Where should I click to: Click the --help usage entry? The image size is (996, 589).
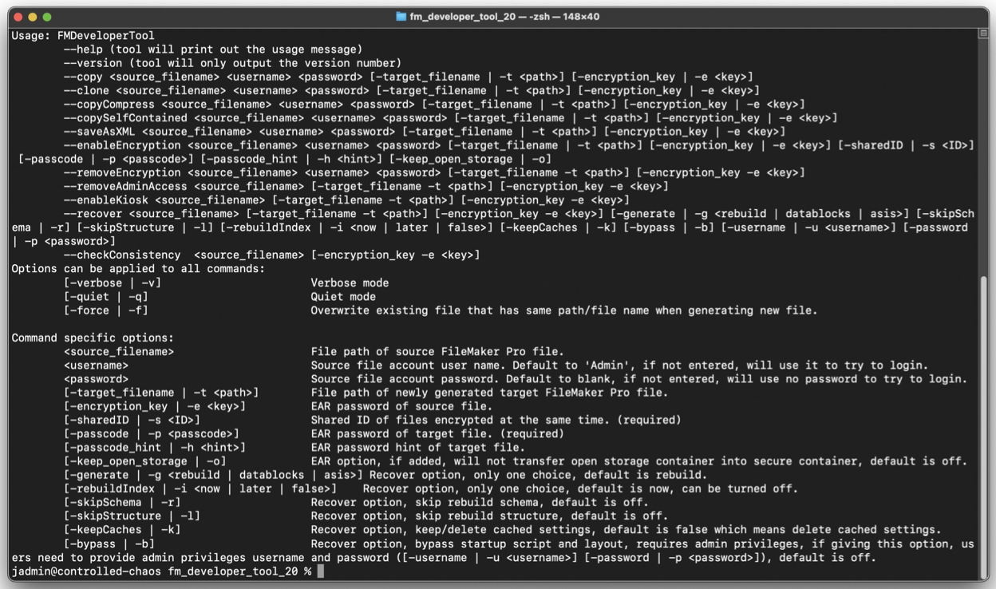point(84,49)
